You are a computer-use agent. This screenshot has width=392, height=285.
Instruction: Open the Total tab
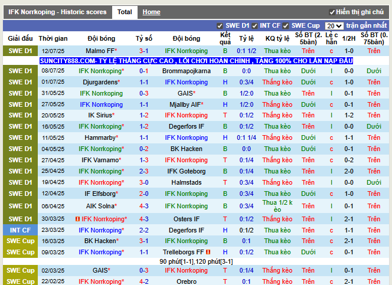[x=125, y=12]
